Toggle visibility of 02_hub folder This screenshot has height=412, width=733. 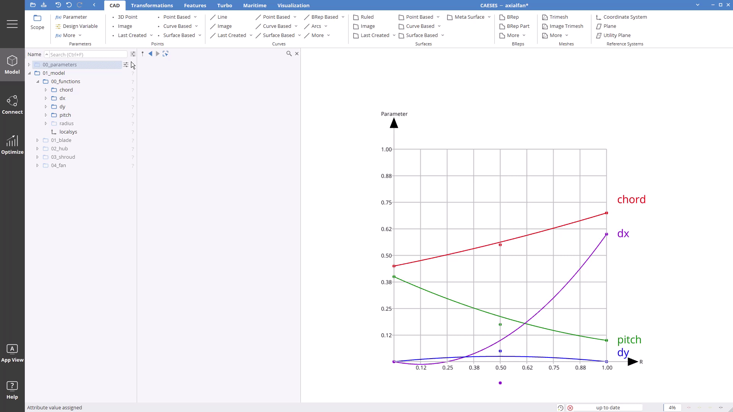pyautogui.click(x=133, y=148)
